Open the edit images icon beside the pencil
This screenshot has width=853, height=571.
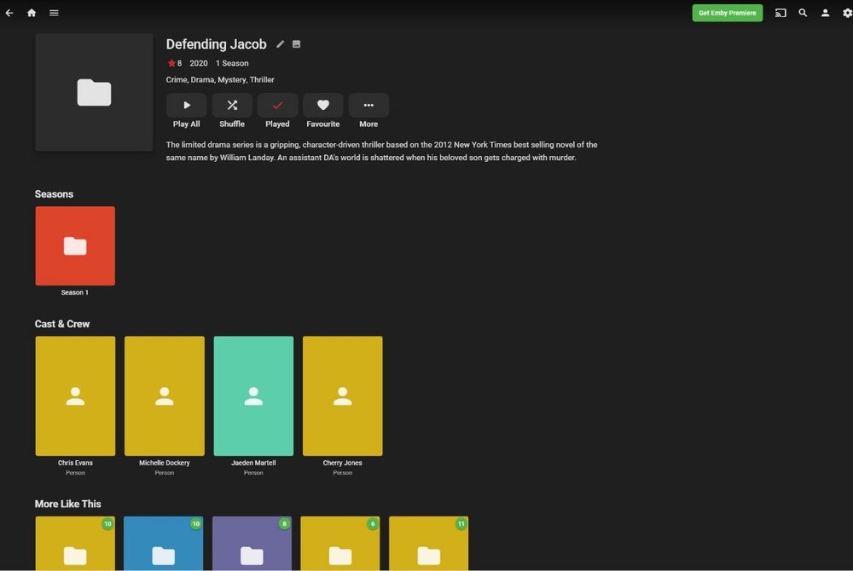pos(296,43)
